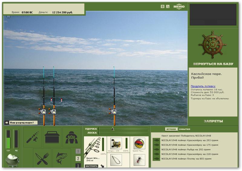The width and height of the screenshot is (242, 171).
Task: Click the НАСТРОИТЬ configure button
Action: coord(92,166)
